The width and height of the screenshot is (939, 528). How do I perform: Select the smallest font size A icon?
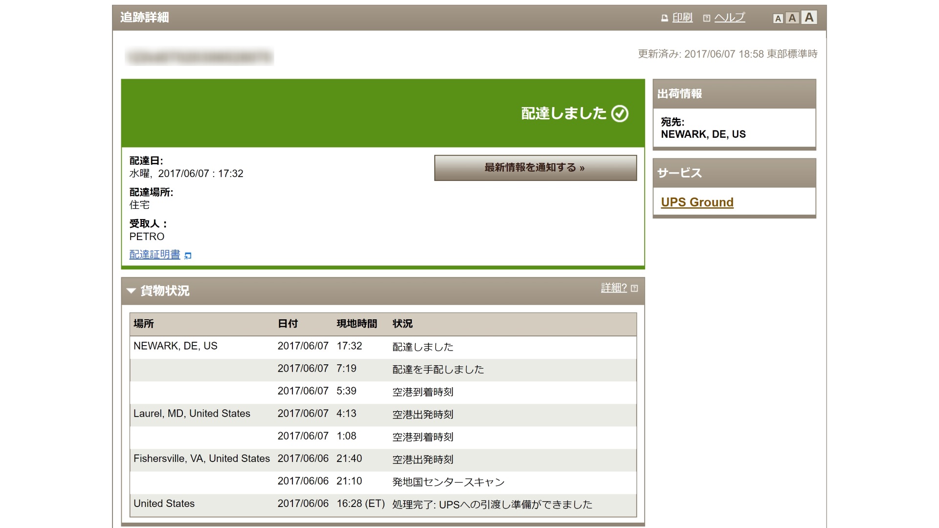[778, 19]
